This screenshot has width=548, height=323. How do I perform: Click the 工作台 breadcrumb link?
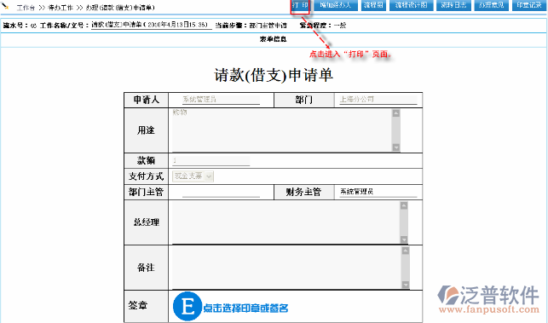pyautogui.click(x=26, y=8)
